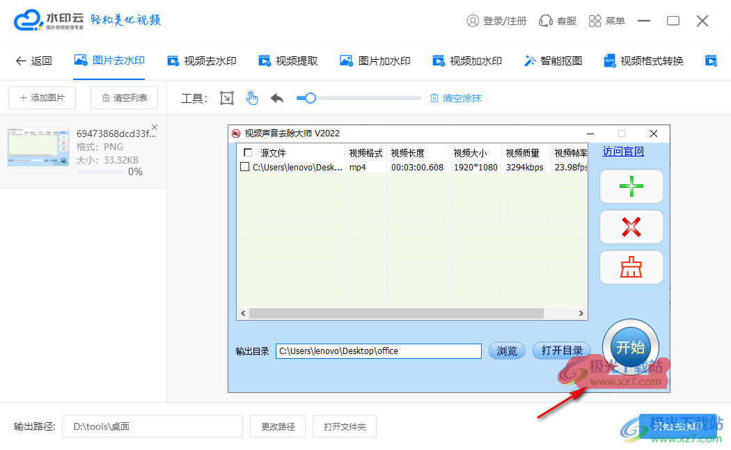Open 登录/注册 login
The image size is (731, 450).
point(496,21)
